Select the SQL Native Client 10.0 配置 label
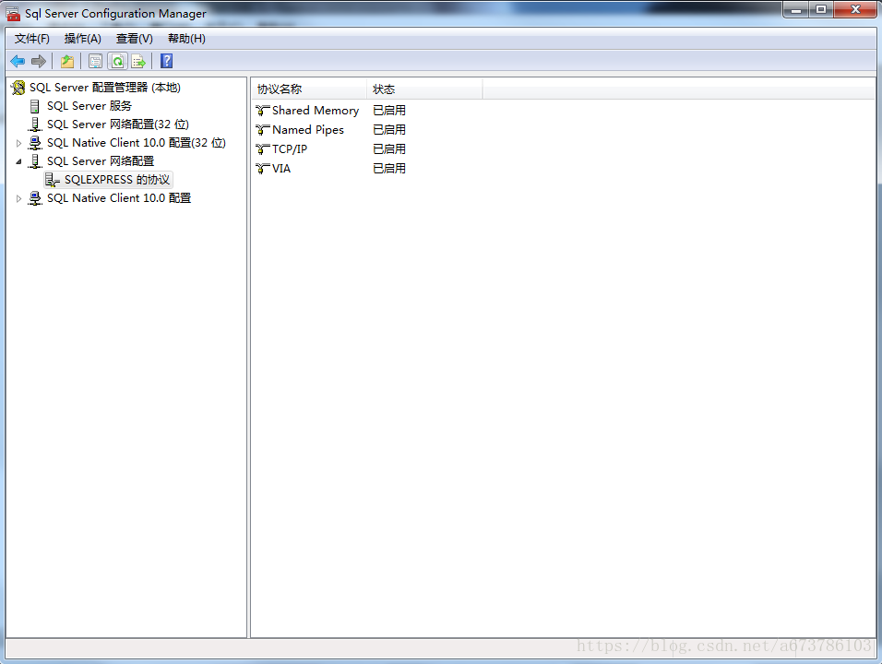Image resolution: width=882 pixels, height=664 pixels. tap(119, 198)
